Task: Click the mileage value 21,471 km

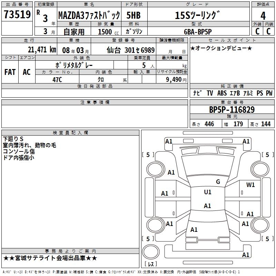Action: pos(42,50)
